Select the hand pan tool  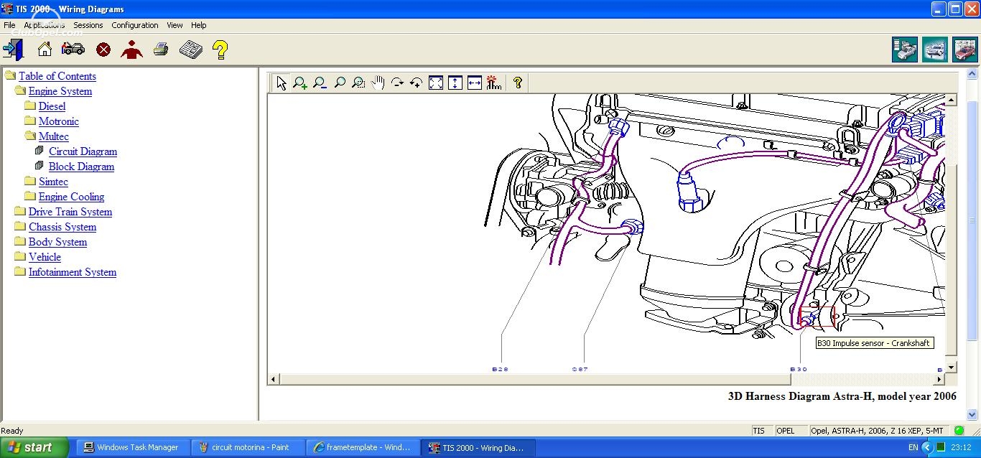[x=378, y=83]
